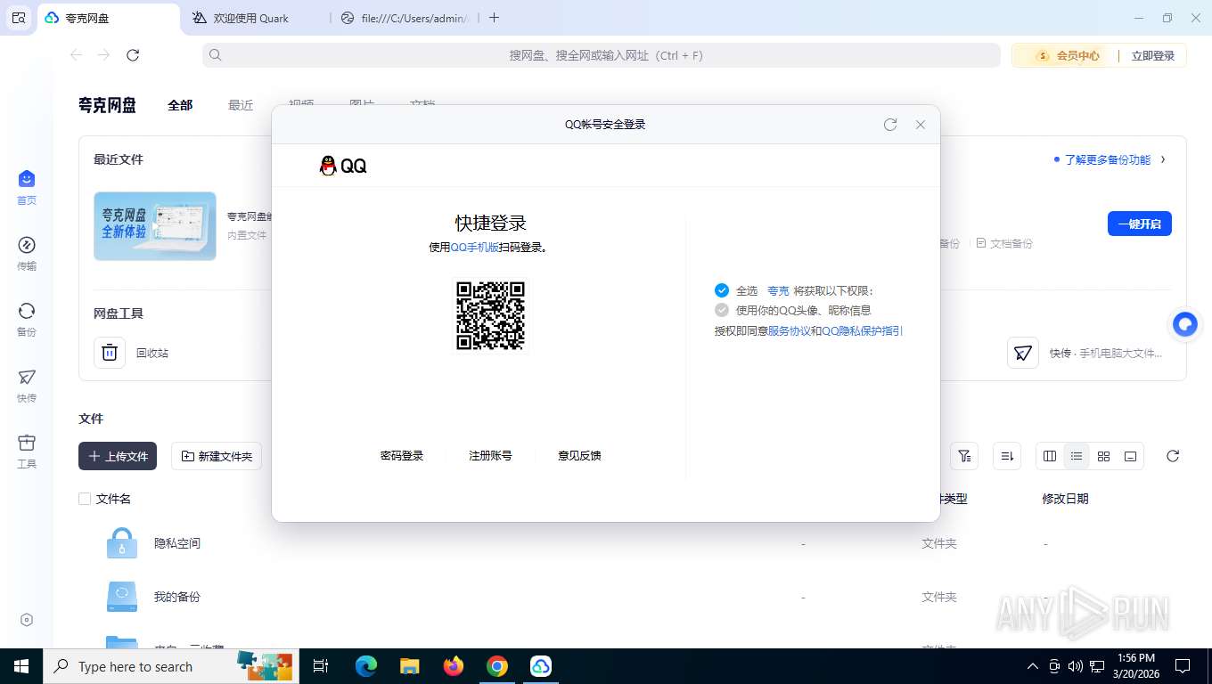The width and height of the screenshot is (1212, 684).
Task: Open File Explorer from taskbar
Action: 409,666
